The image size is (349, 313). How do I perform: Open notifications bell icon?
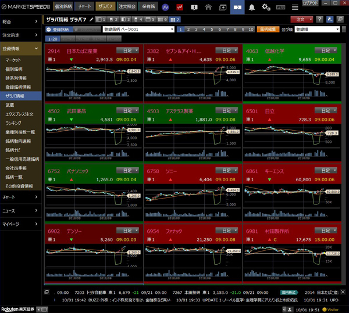251,8
